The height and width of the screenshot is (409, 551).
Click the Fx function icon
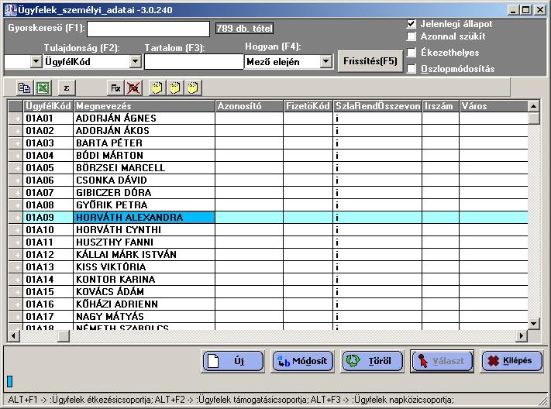115,88
